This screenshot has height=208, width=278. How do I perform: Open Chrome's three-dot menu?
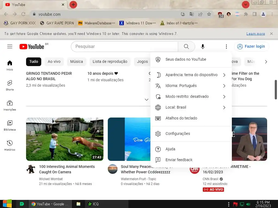pyautogui.click(x=272, y=14)
